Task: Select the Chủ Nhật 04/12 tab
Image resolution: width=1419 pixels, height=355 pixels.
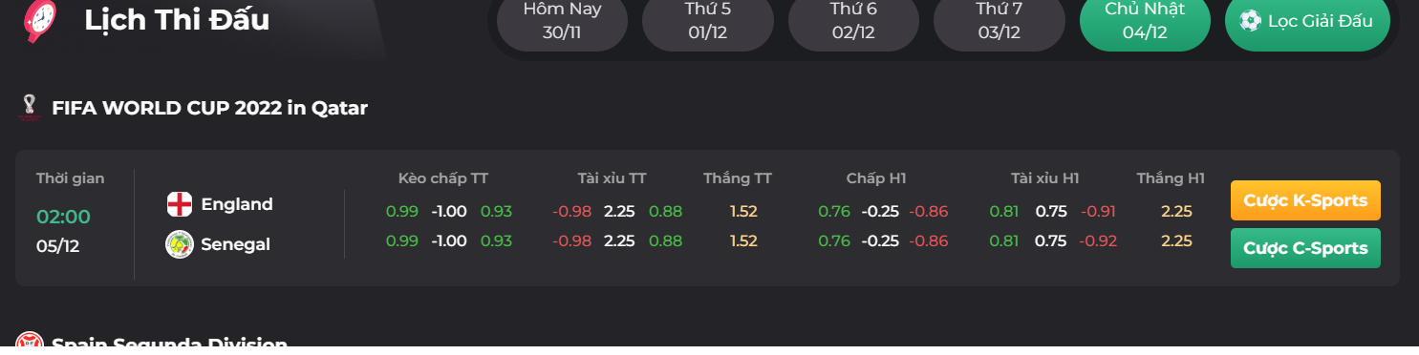Action: (1145, 21)
